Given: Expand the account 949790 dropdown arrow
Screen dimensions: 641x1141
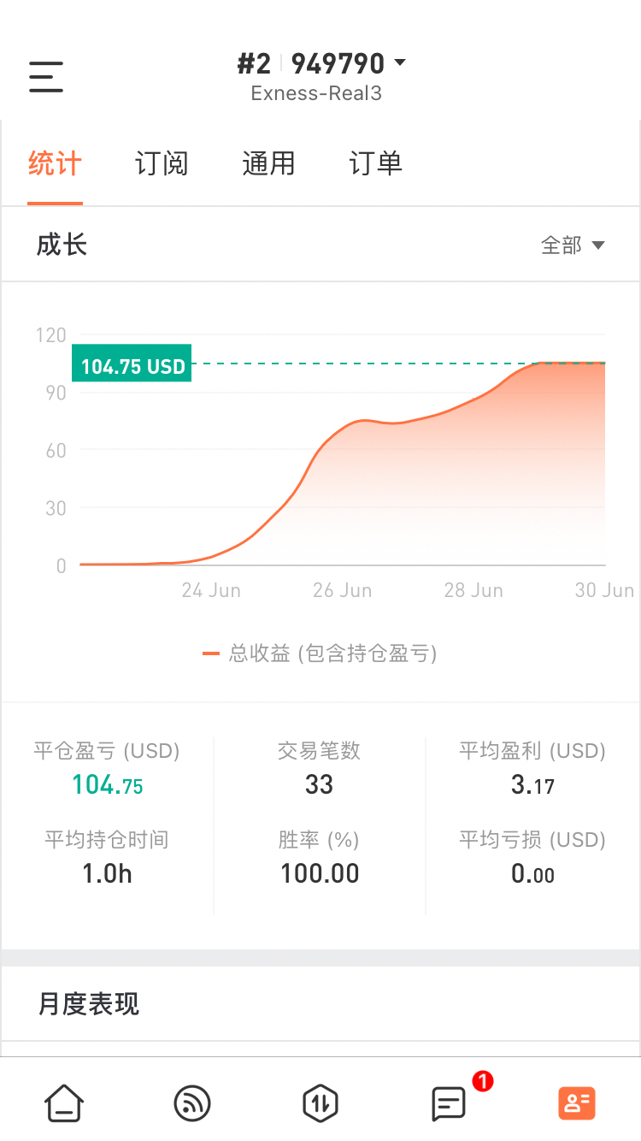Looking at the screenshot, I should click(x=399, y=63).
